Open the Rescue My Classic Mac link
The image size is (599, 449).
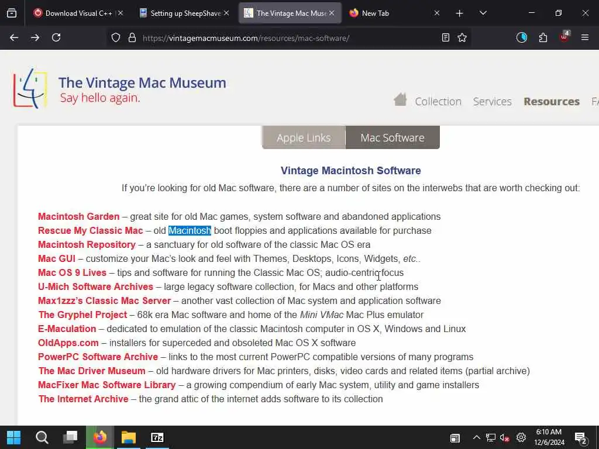[x=91, y=230]
